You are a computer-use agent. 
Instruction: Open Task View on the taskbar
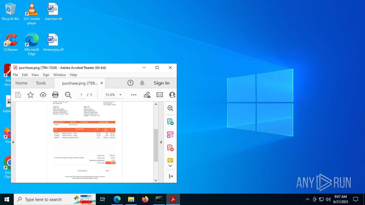click(x=103, y=199)
